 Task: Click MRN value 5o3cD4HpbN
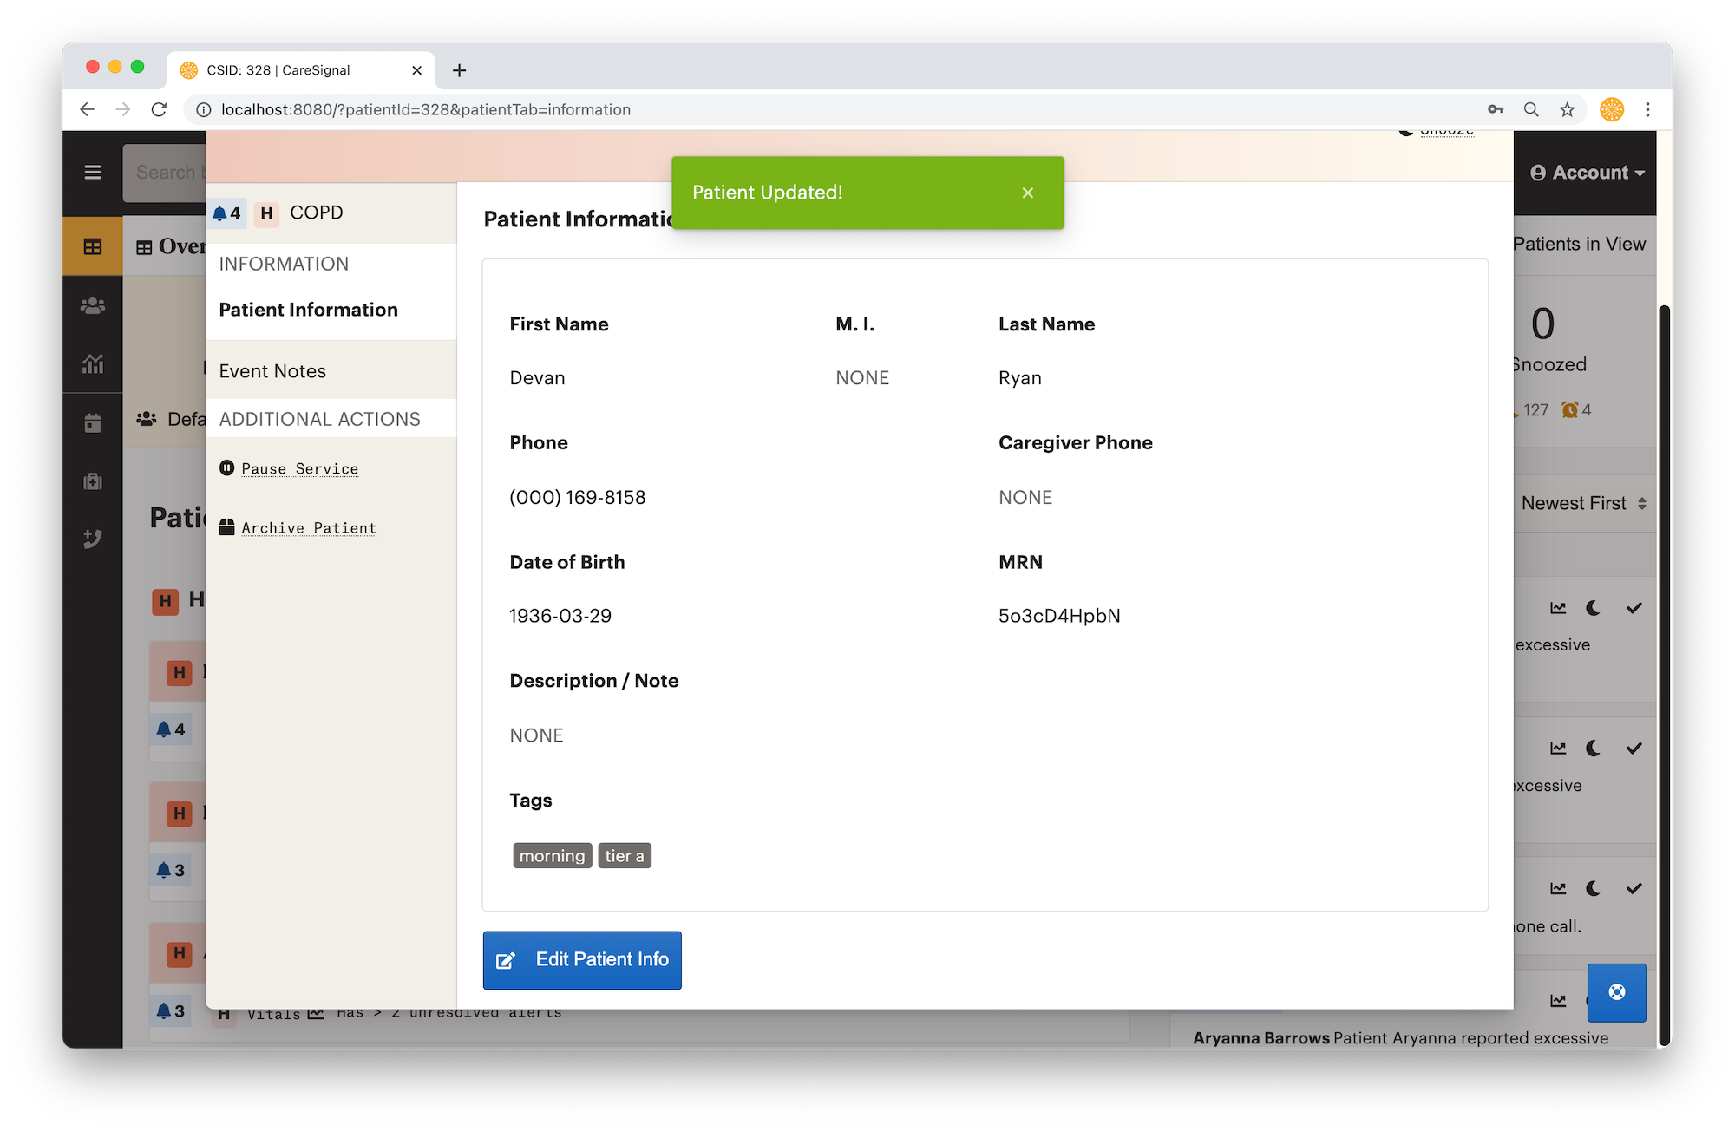click(1059, 616)
